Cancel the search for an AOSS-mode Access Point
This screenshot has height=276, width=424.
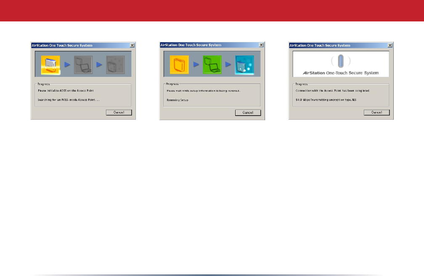119,112
